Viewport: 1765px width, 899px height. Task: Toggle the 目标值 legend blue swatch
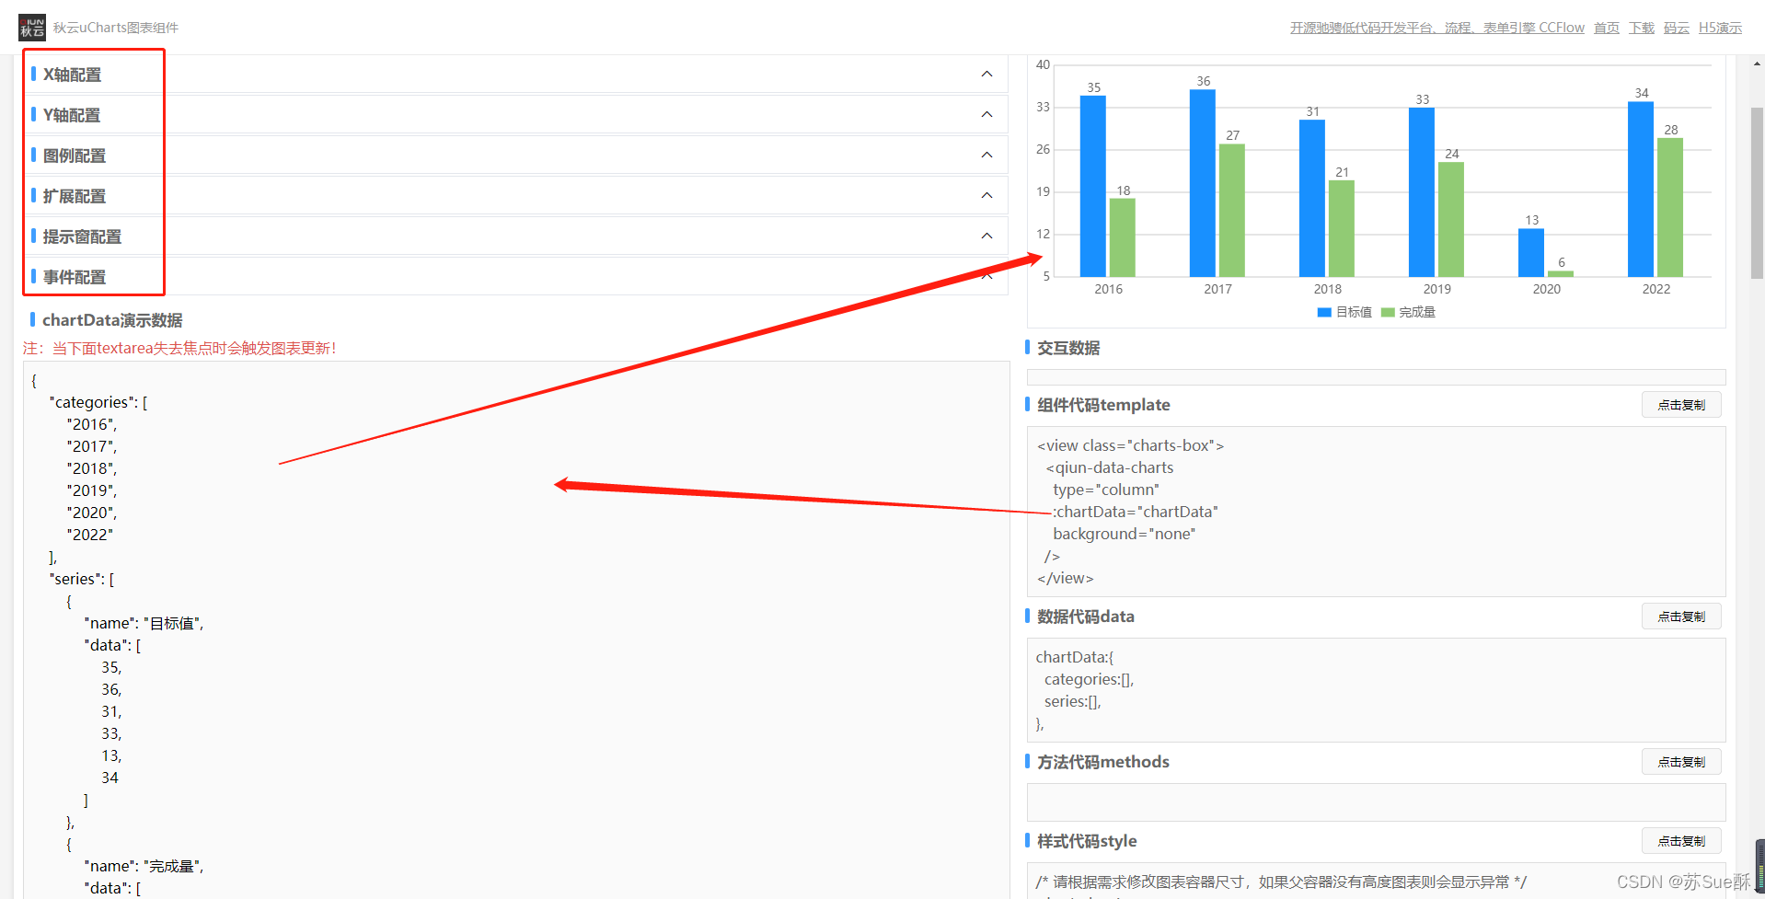pos(1324,313)
